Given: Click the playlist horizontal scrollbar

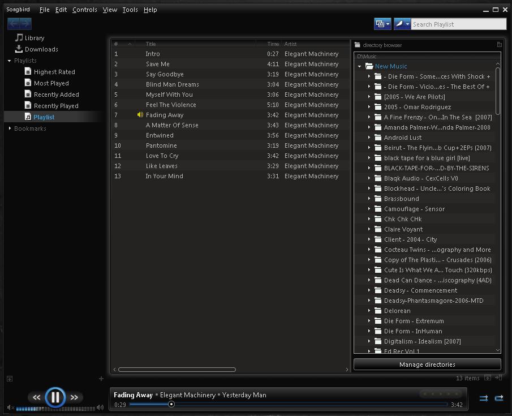Looking at the screenshot, I should (x=177, y=370).
